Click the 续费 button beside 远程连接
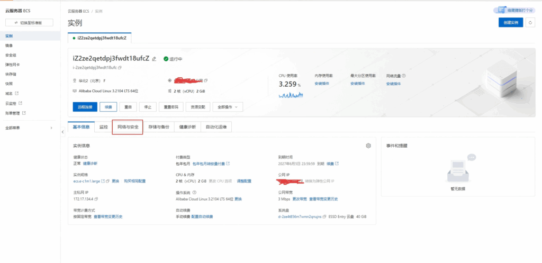 pos(108,107)
